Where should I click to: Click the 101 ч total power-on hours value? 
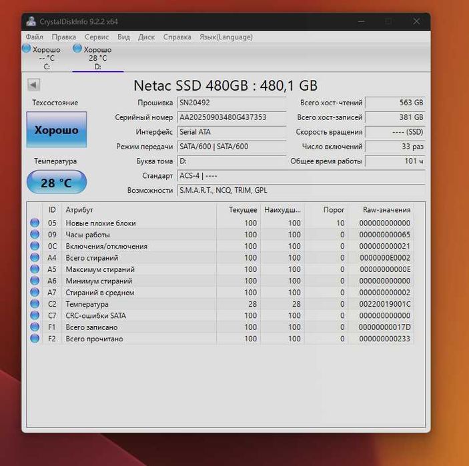coord(395,161)
